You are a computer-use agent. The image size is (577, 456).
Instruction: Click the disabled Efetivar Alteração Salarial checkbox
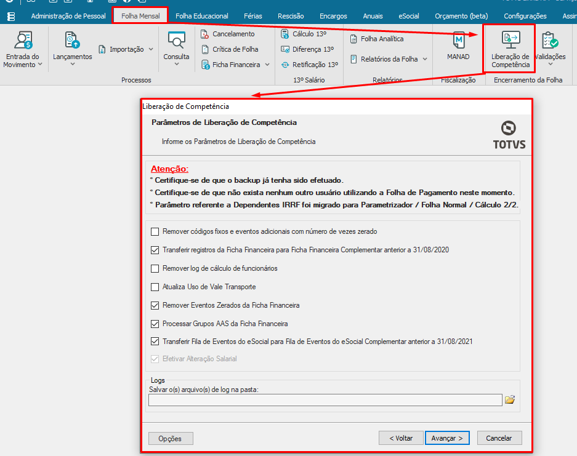(x=155, y=359)
